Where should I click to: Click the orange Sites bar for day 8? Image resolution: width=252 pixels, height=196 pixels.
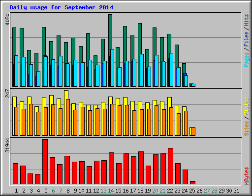[x=68, y=117]
